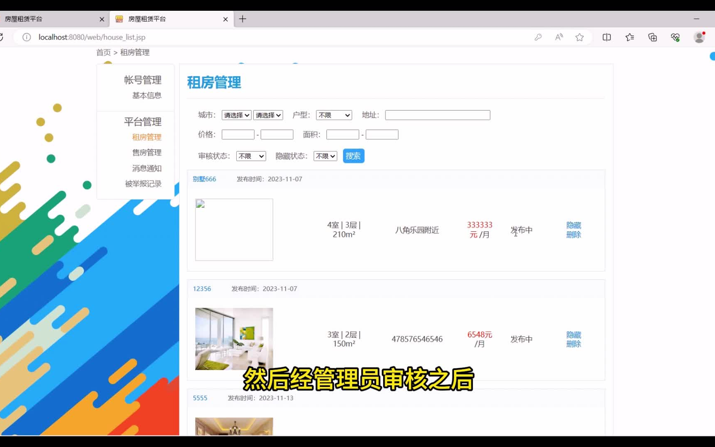
Task: Expand the 审核状态 dropdown
Action: [x=251, y=156]
